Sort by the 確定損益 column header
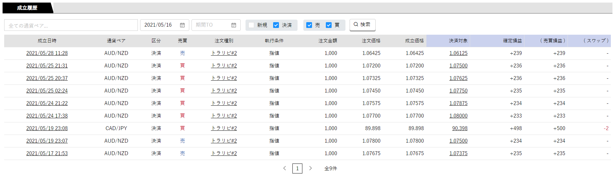Image resolution: width=616 pixels, height=177 pixels. 513,41
